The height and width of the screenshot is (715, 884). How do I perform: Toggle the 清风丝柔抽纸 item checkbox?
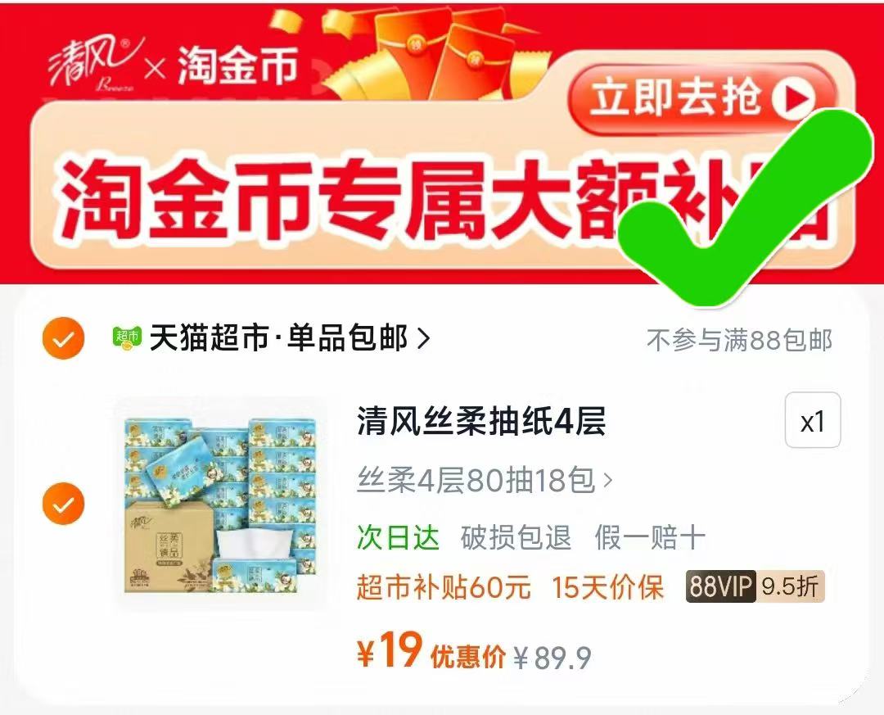pyautogui.click(x=63, y=504)
